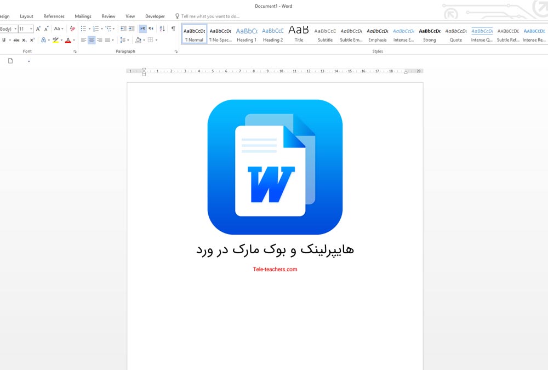
Task: Click the multilevel list icon
Action: pos(109,29)
